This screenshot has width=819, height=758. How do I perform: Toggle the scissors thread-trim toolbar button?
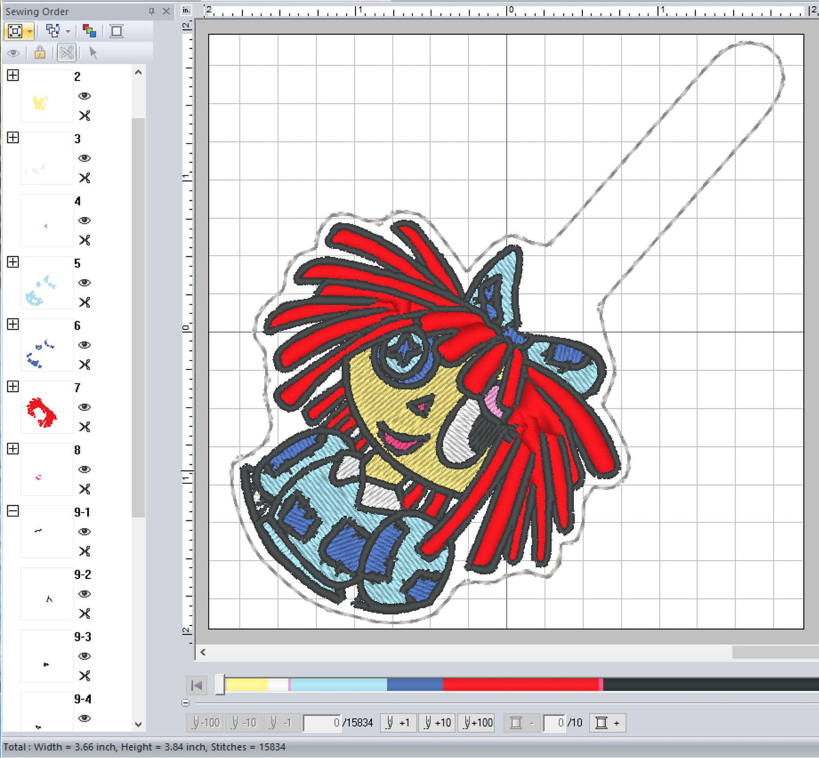pyautogui.click(x=66, y=53)
